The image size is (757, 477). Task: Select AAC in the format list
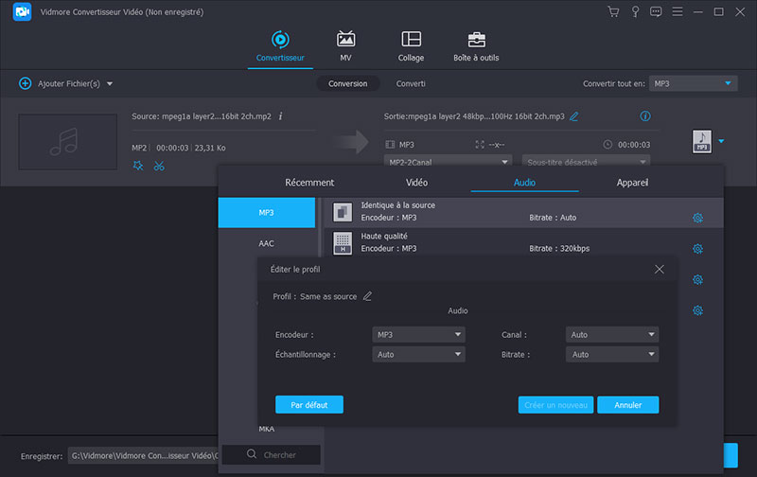[266, 243]
